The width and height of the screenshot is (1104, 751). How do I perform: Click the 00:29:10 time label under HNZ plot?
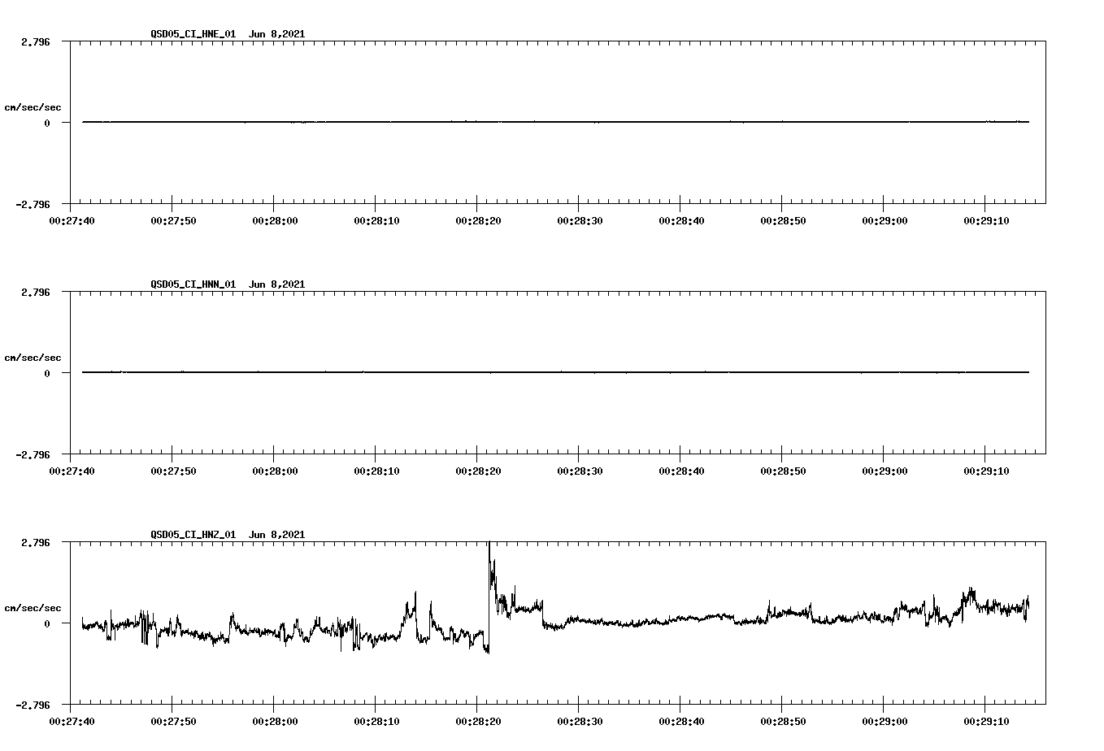pyautogui.click(x=986, y=721)
